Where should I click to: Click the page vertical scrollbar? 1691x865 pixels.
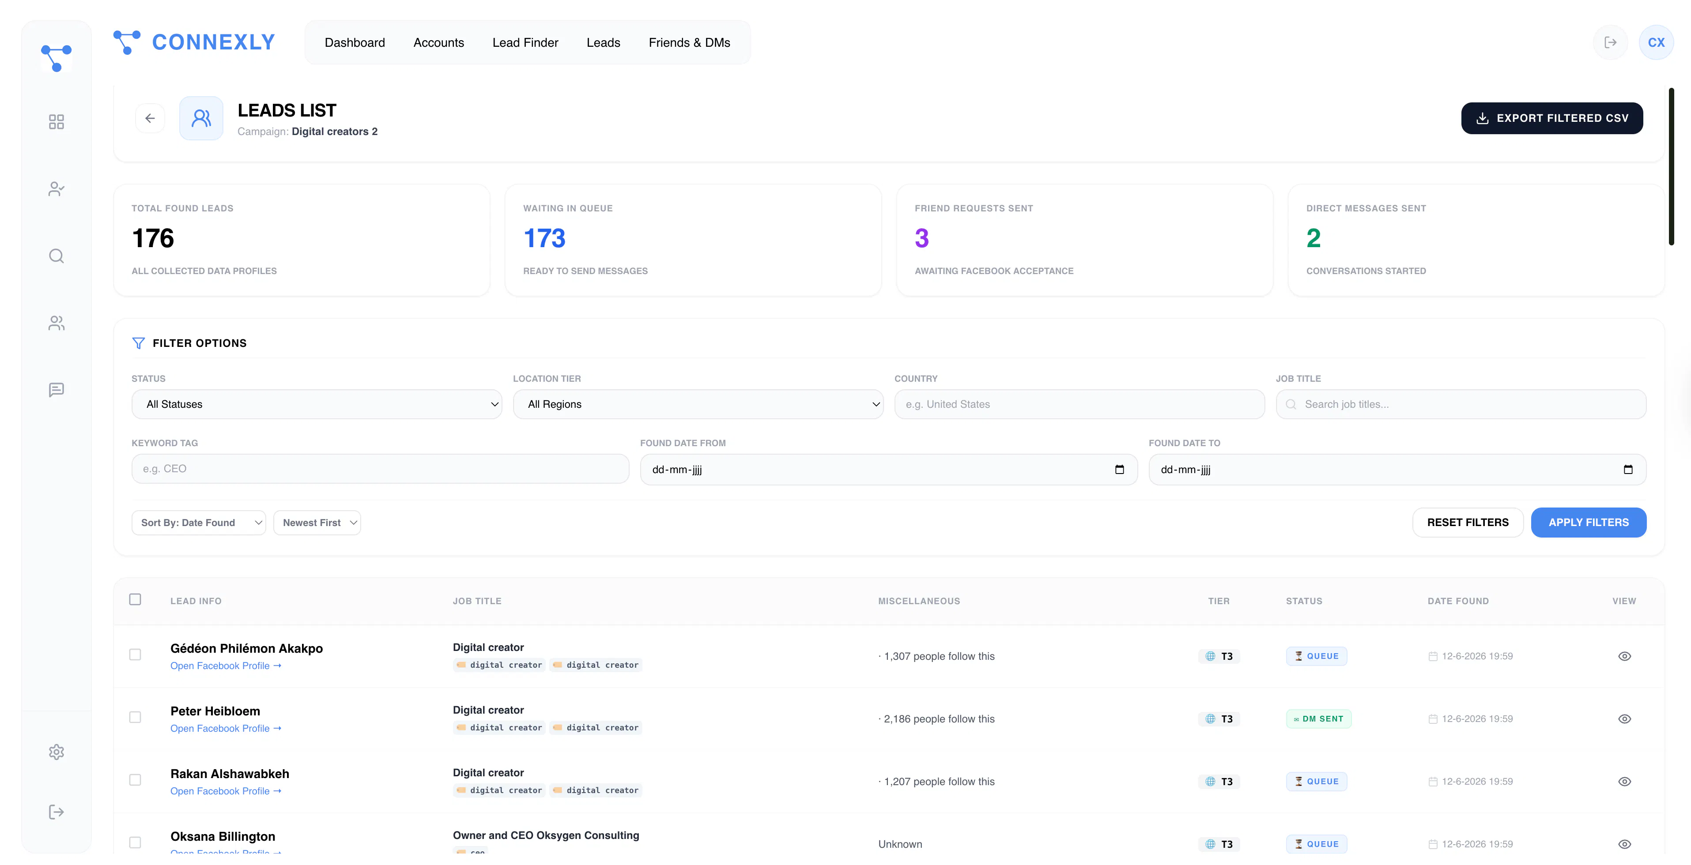pos(1671,167)
